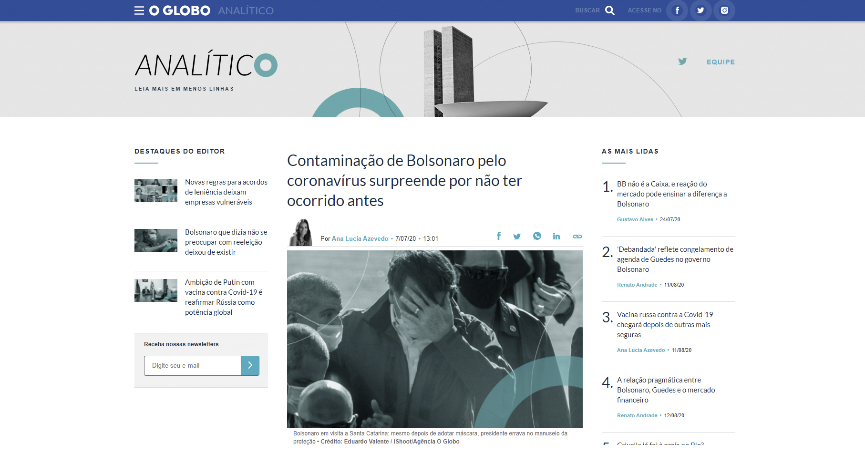The width and height of the screenshot is (865, 454).
Task: Open 'Bolsonaro que dizia não se preocupar' article
Action: (226, 242)
